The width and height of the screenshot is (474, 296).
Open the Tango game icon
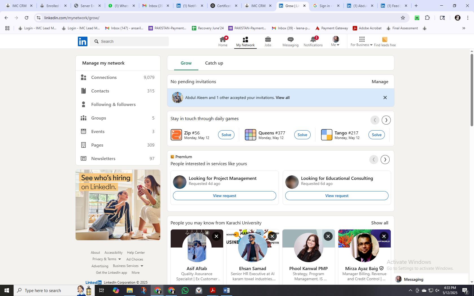(x=327, y=135)
